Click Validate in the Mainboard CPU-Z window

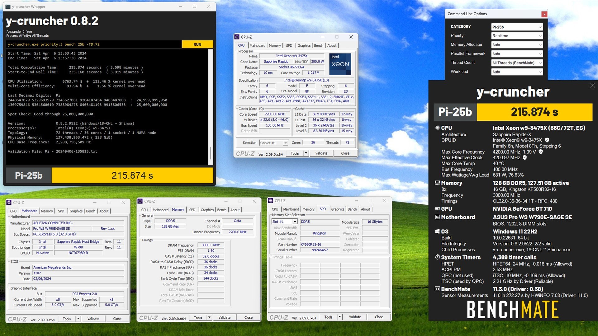coord(93,319)
